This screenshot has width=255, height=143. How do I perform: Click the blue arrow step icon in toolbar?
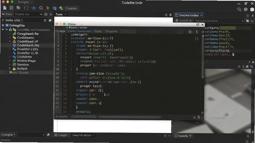[33, 8]
